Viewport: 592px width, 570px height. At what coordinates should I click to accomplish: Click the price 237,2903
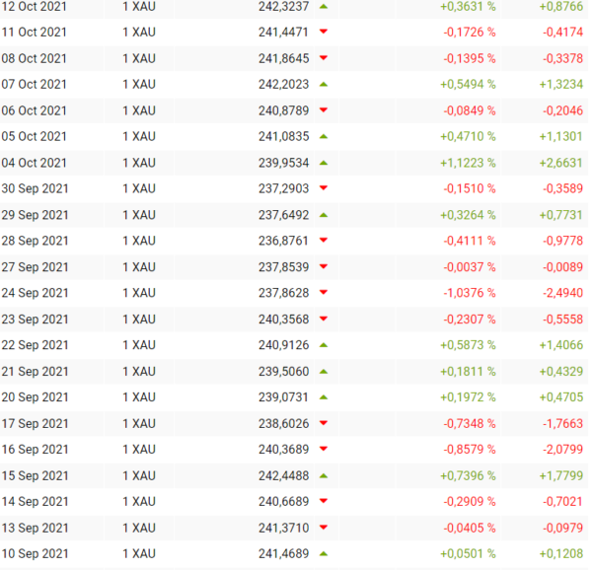tap(283, 188)
